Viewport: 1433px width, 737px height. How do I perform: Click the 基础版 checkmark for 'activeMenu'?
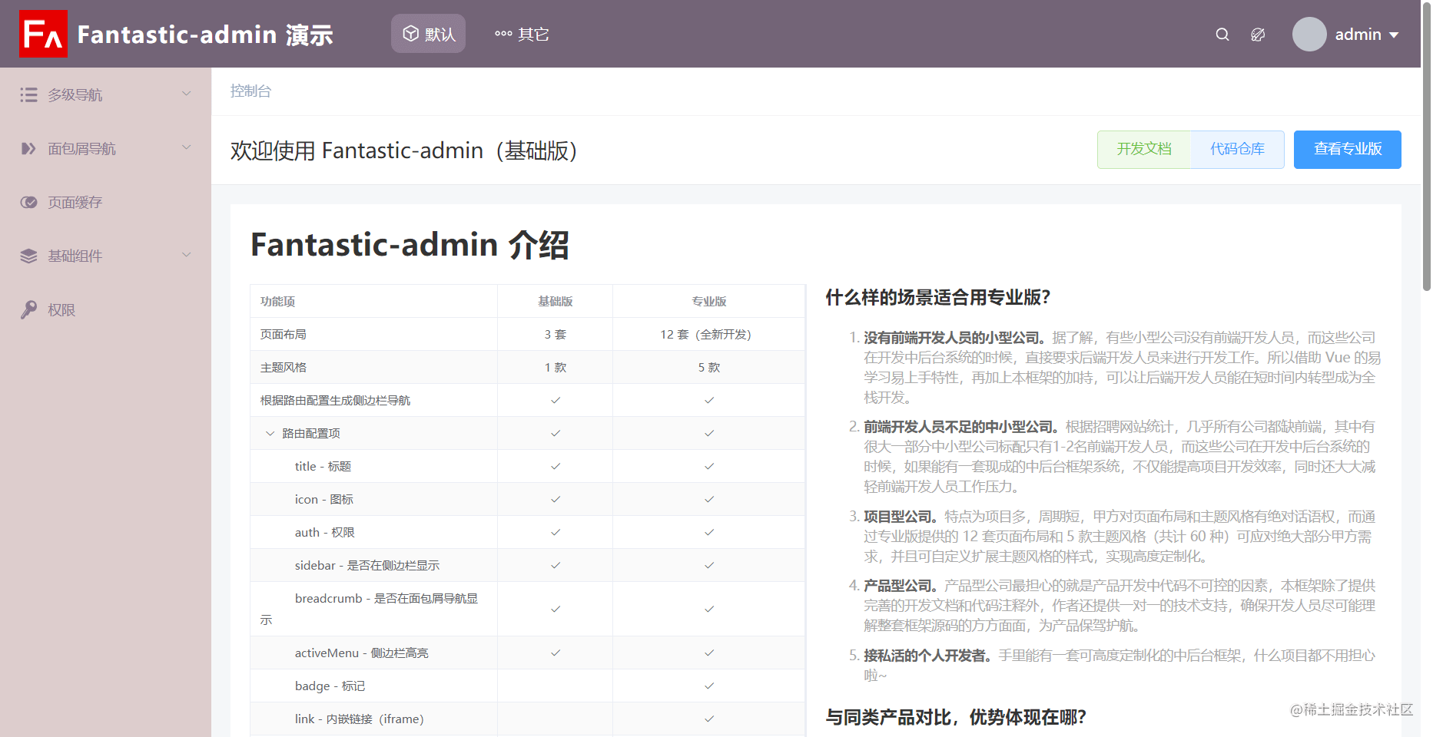(556, 653)
